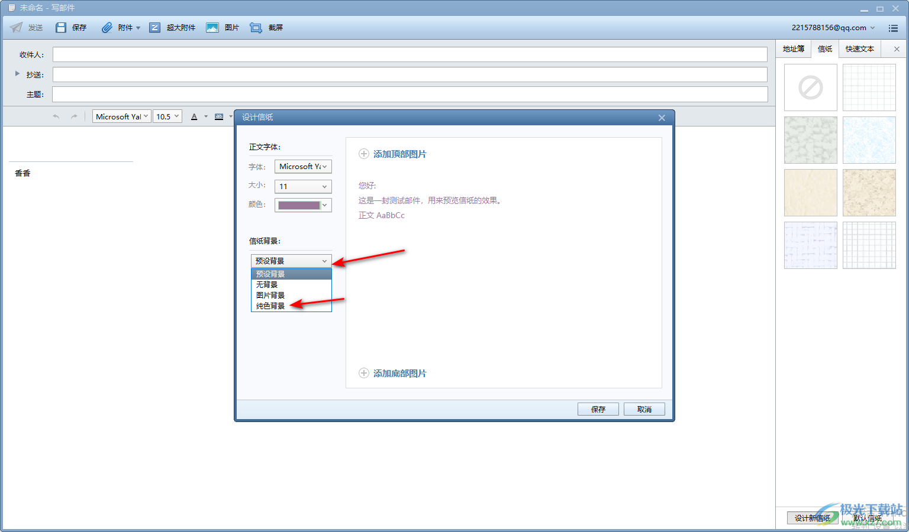Viewport: 909px width, 532px height.
Task: Select the light green grid stationery thumbnail
Action: [x=869, y=87]
